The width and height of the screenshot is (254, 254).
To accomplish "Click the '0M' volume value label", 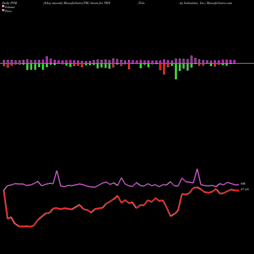I will 243,184.
